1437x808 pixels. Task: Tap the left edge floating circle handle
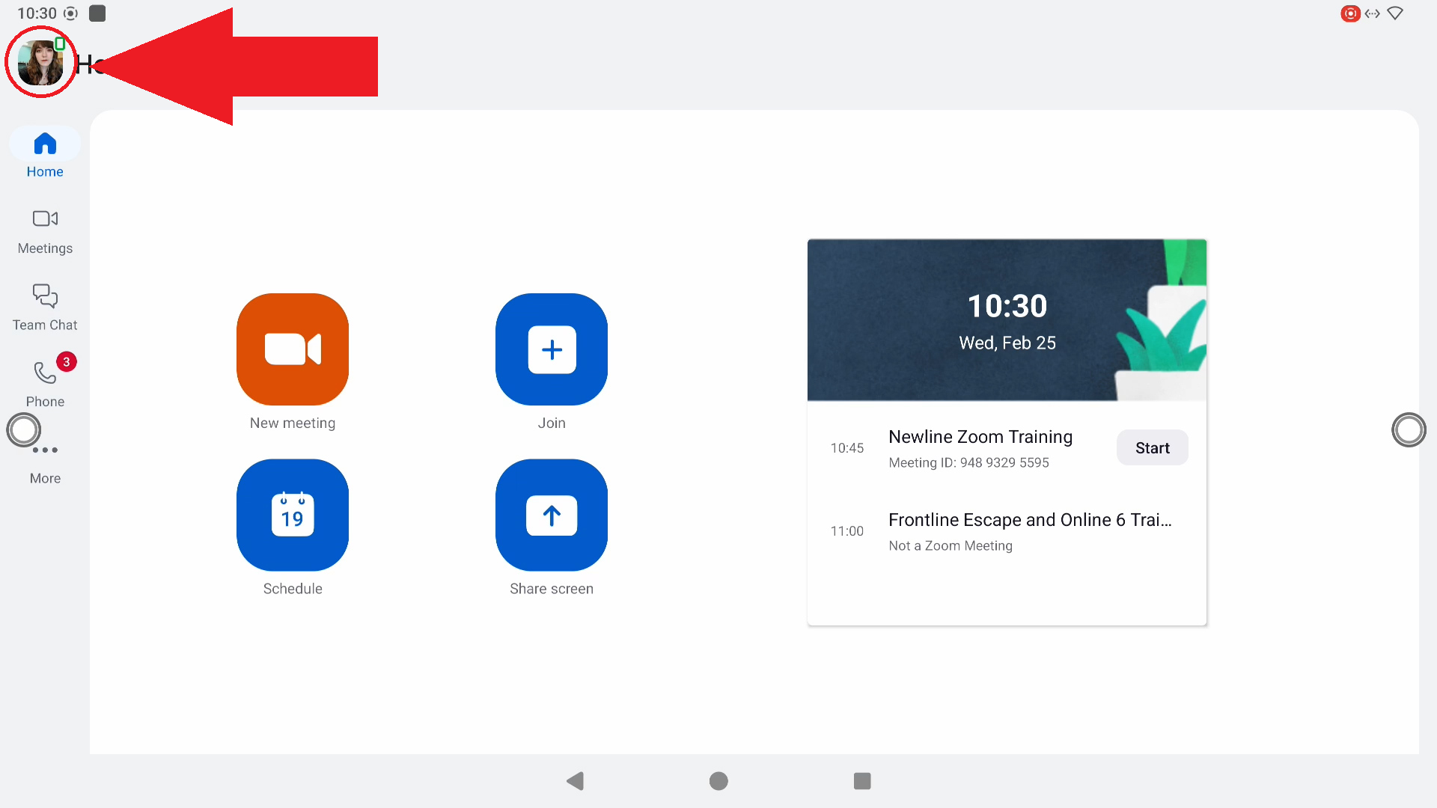tap(24, 430)
